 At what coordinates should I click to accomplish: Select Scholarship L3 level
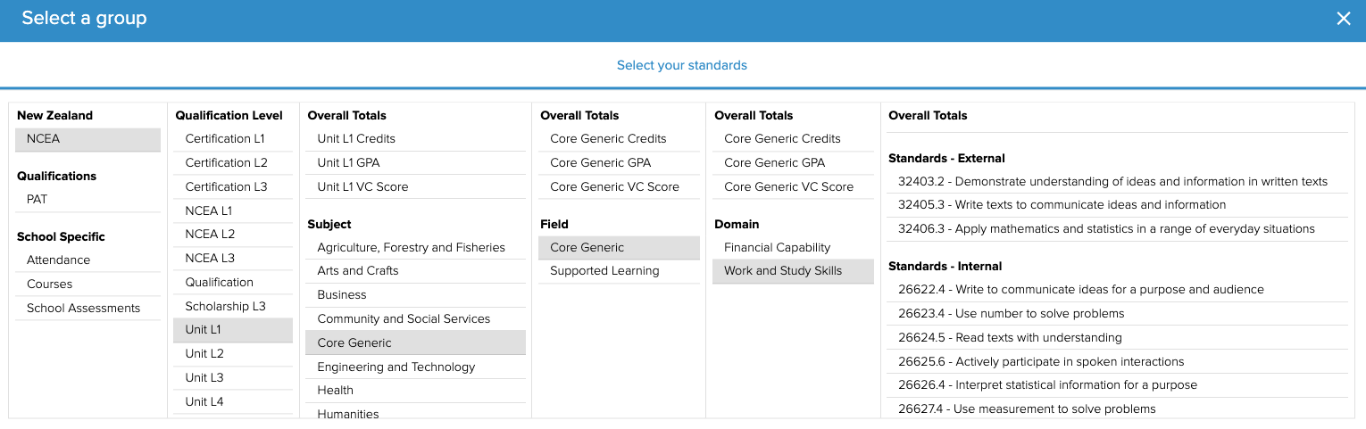[x=225, y=307]
